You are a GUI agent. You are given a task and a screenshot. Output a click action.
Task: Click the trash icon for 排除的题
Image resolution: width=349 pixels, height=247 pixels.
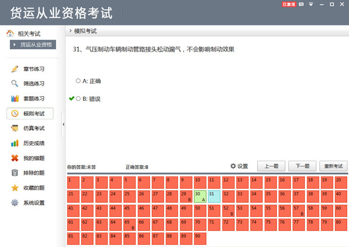tap(15, 173)
